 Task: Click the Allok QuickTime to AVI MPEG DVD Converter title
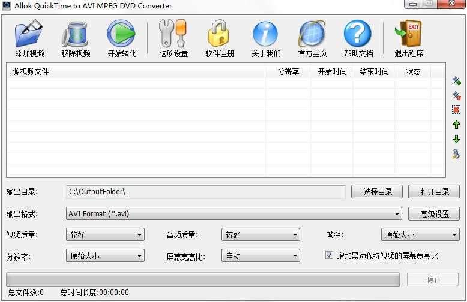(x=93, y=5)
